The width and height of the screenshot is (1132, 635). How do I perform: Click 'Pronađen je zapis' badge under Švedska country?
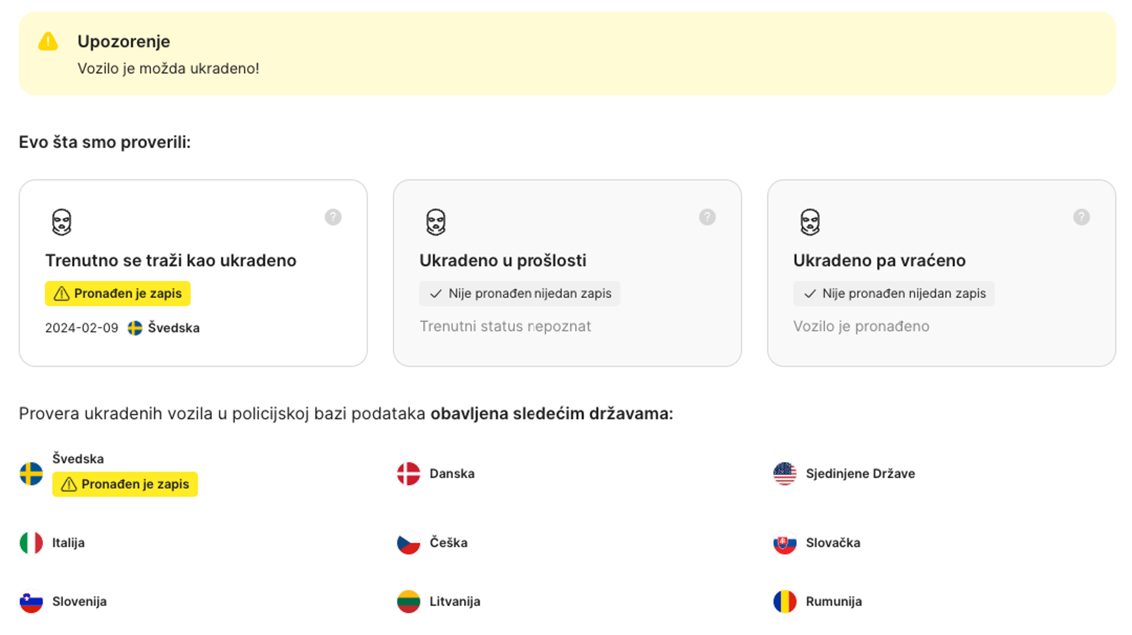[x=125, y=484]
